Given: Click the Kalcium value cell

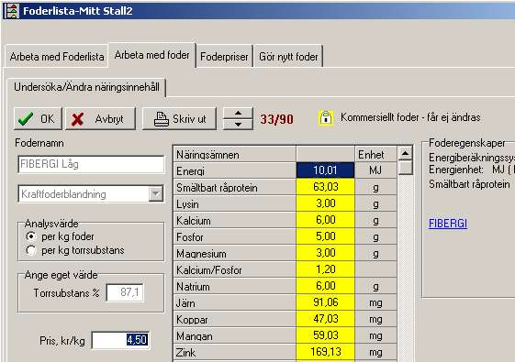Looking at the screenshot, I should point(325,220).
